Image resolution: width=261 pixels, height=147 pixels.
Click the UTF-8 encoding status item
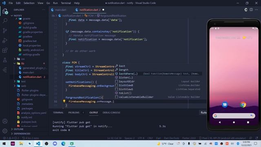coord(141,138)
